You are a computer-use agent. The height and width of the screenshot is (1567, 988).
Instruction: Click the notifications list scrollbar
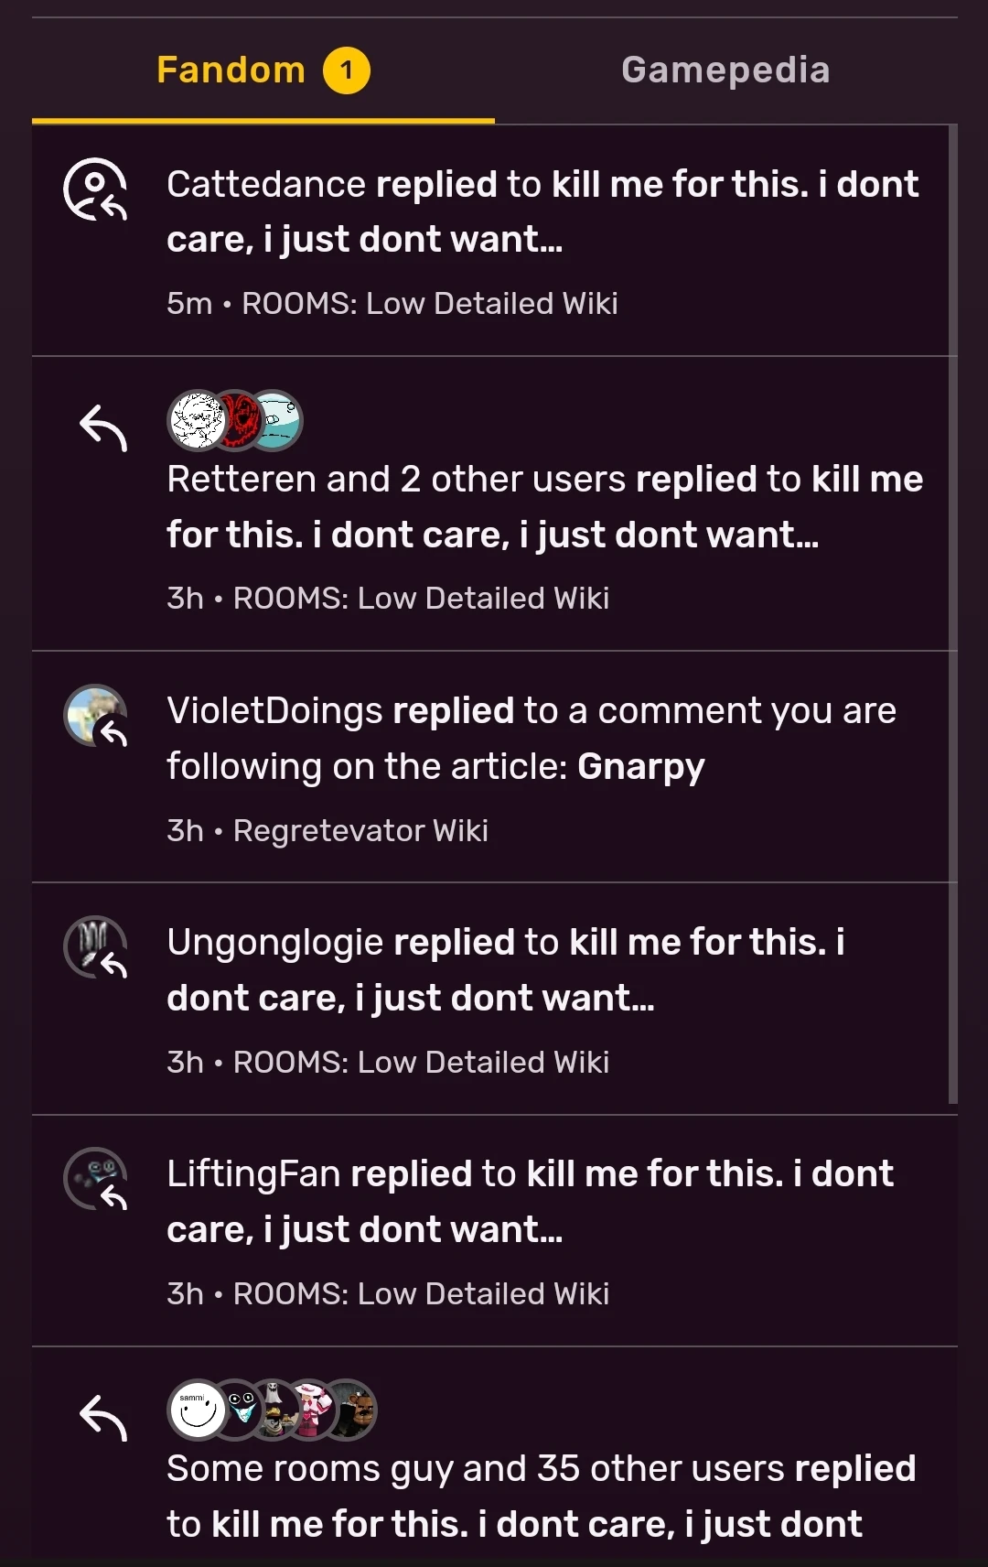coord(952,613)
